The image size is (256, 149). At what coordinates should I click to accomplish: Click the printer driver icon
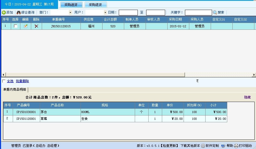236,145
